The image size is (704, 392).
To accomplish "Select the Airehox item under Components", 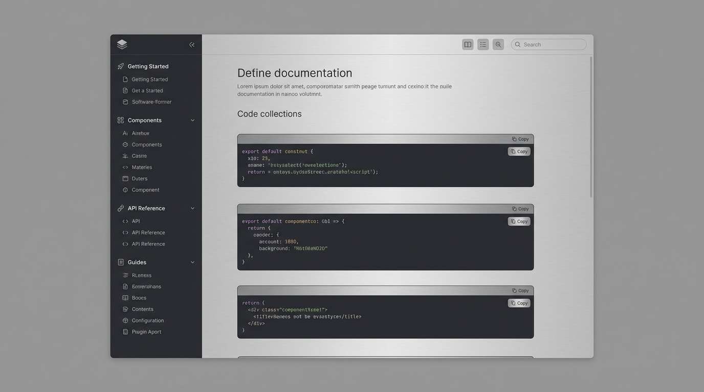I will [x=140, y=133].
